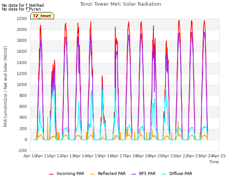
Task: Click the chart title 'Tonzi Tower Met: Solar Radiation'
Action: (x=121, y=4)
